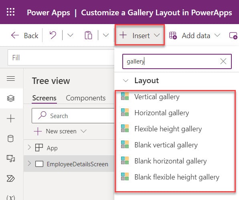
Task: Open the Variables (x) icon in sidebar
Action: click(11, 198)
